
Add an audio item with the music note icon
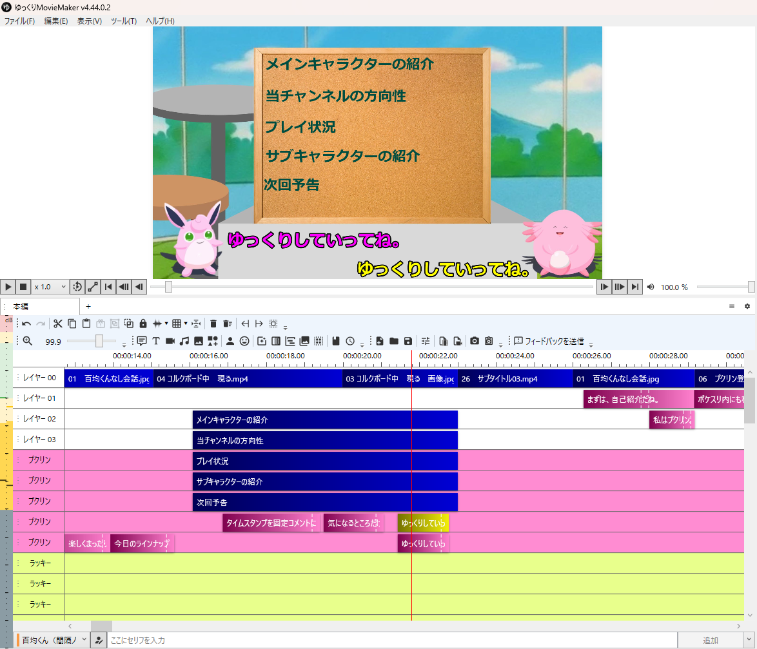pyautogui.click(x=184, y=341)
